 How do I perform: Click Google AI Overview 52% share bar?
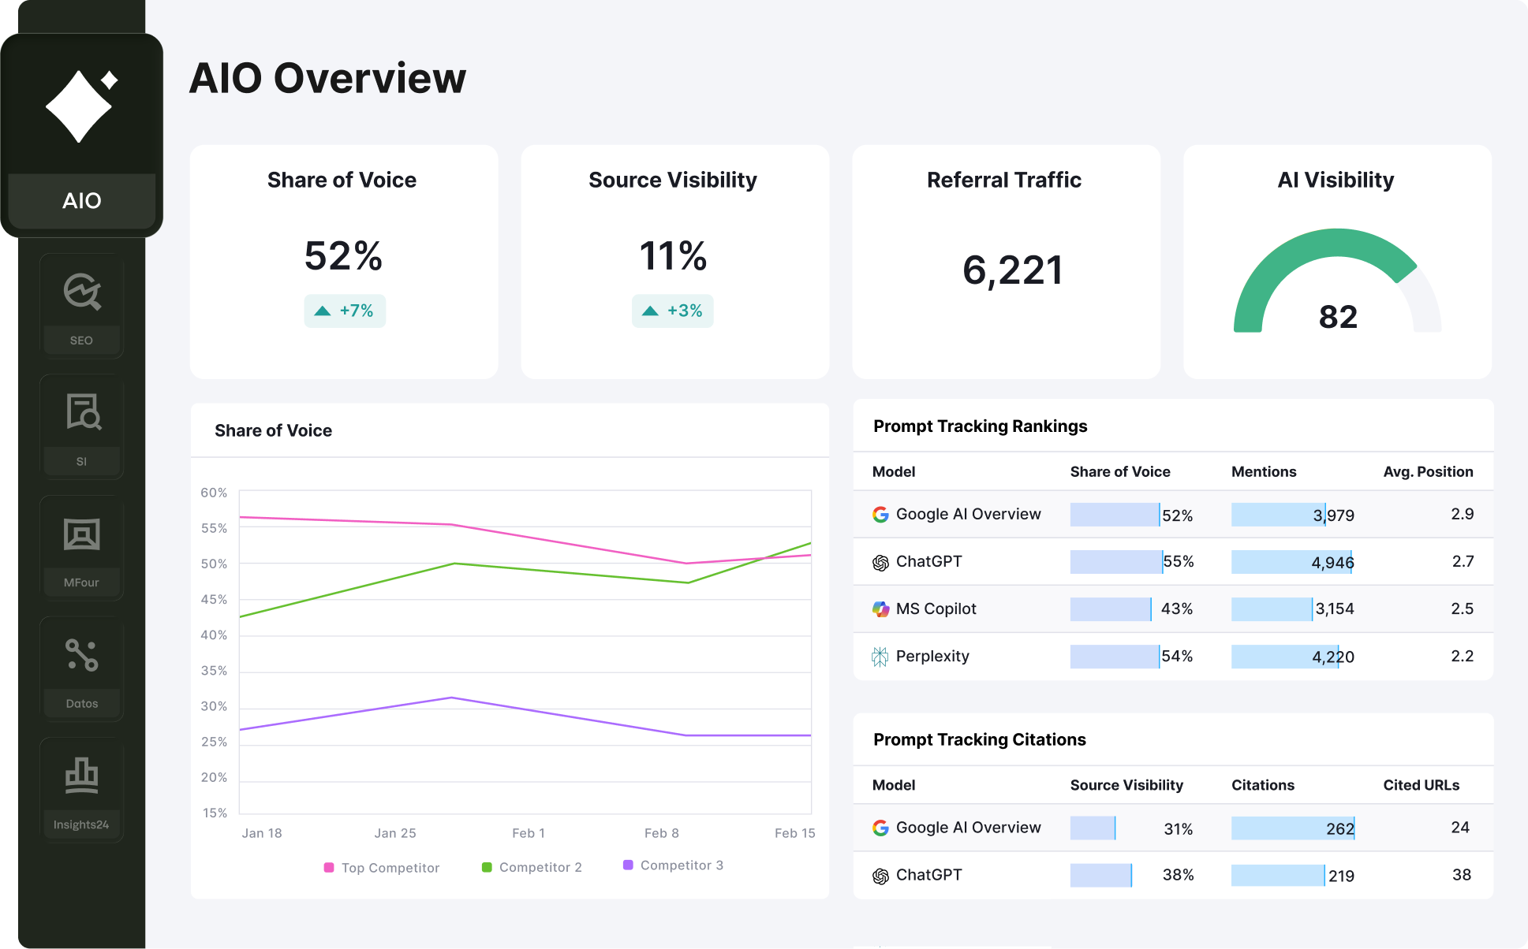tap(1115, 515)
